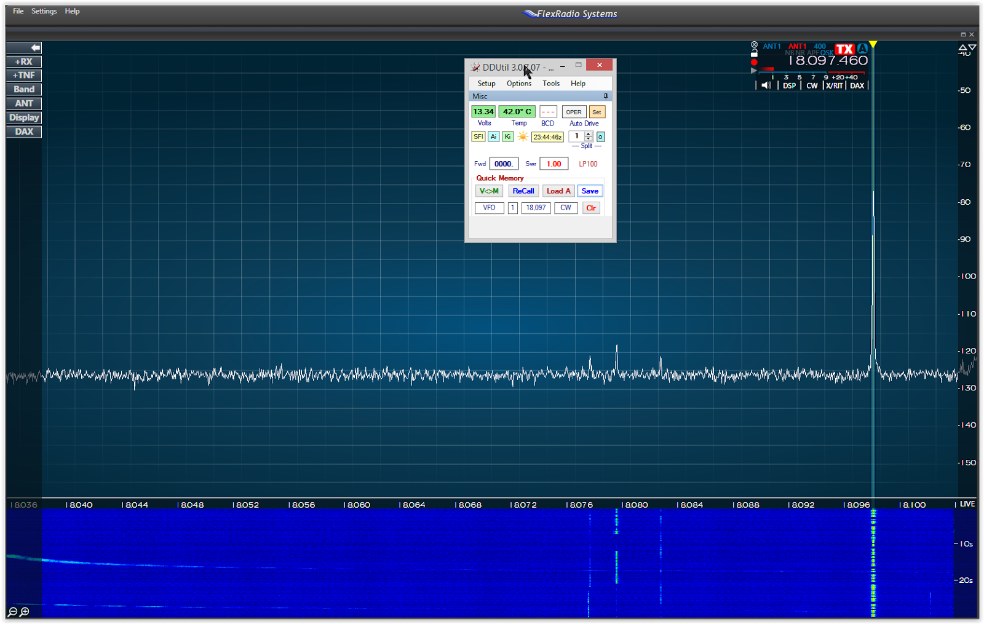Click the DDUtil app icon in title bar
984x624 pixels.
pos(475,67)
